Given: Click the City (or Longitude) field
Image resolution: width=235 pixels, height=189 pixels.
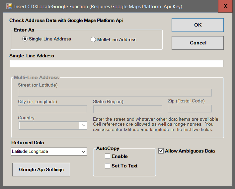Looking at the screenshot, I should pyautogui.click(x=52, y=109).
